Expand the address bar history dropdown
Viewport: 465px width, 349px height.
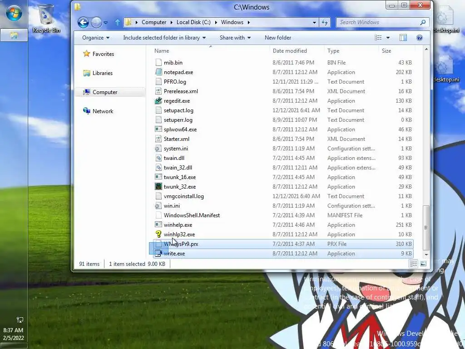point(314,22)
